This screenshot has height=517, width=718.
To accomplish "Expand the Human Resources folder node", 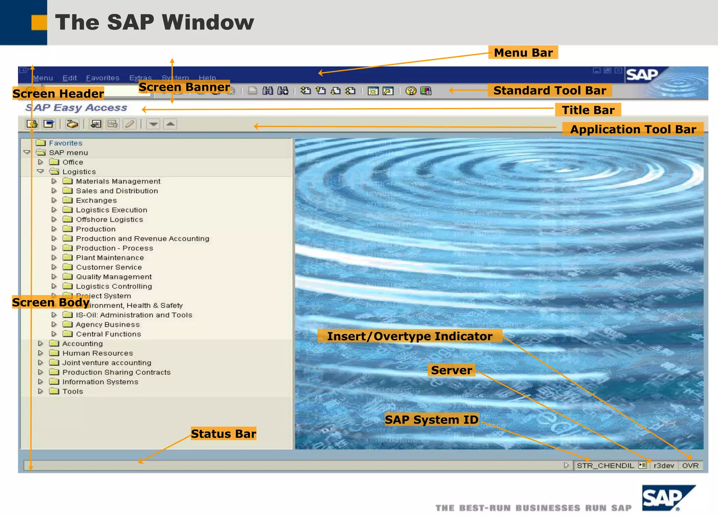I will click(x=41, y=353).
